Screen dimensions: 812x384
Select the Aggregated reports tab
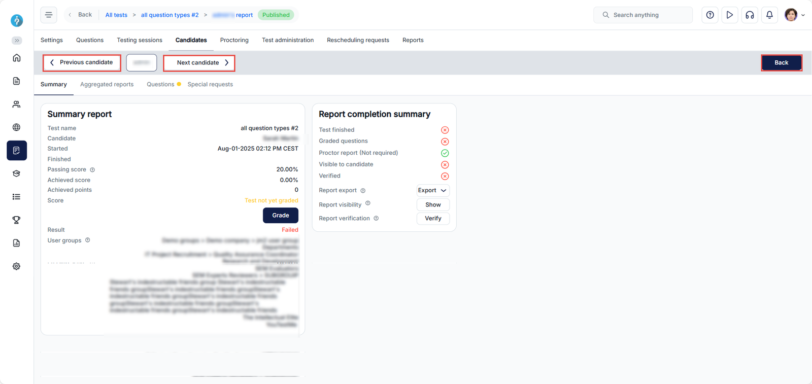tap(107, 84)
